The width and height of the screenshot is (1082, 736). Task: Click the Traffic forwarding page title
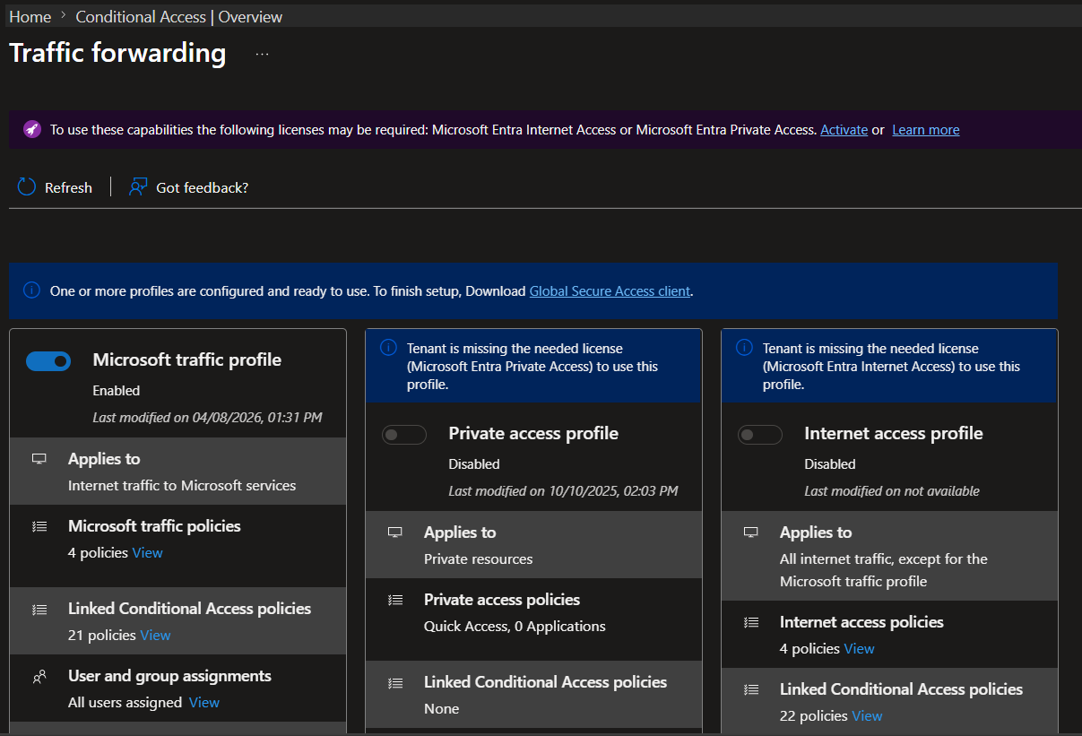117,52
